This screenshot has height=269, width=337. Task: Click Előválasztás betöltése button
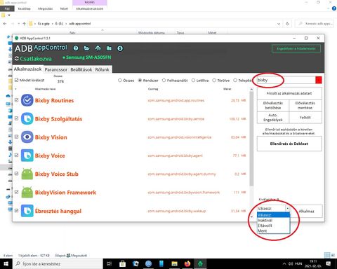[x=273, y=105]
